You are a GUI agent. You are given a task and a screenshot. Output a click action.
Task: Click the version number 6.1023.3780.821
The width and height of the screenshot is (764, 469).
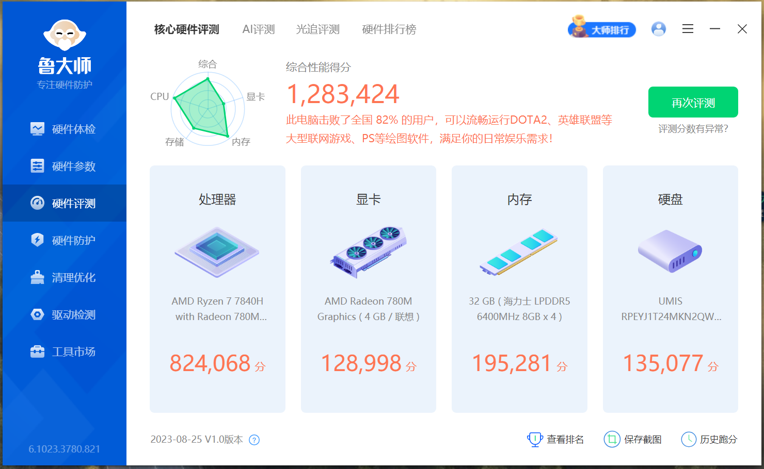(65, 449)
